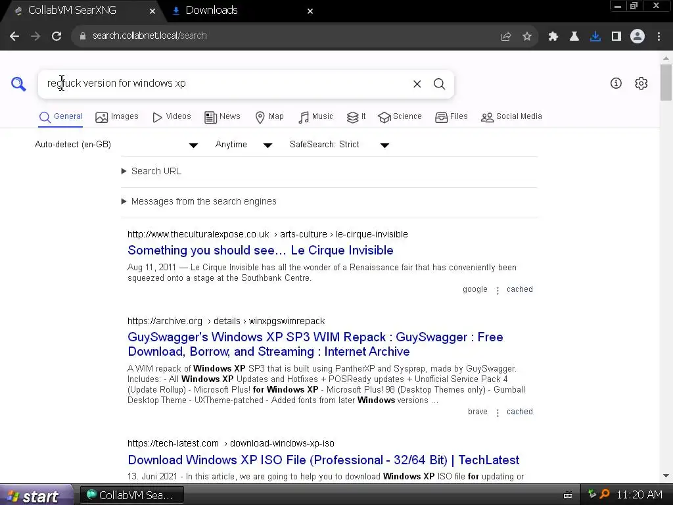Image resolution: width=673 pixels, height=505 pixels.
Task: Switch to Videos category
Action: coord(172,117)
